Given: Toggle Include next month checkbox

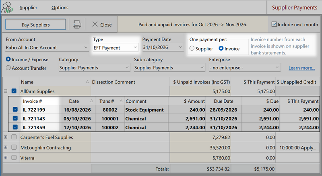Looking at the screenshot, I should [x=274, y=24].
